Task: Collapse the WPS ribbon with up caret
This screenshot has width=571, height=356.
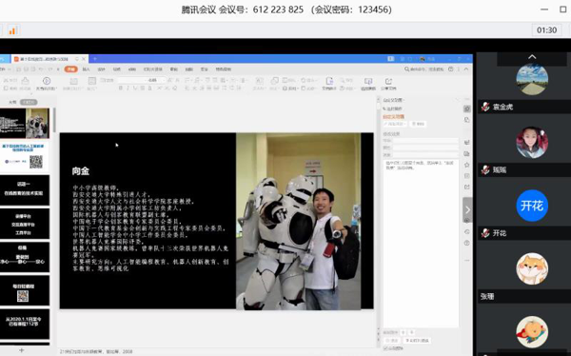Action: pyautogui.click(x=466, y=69)
